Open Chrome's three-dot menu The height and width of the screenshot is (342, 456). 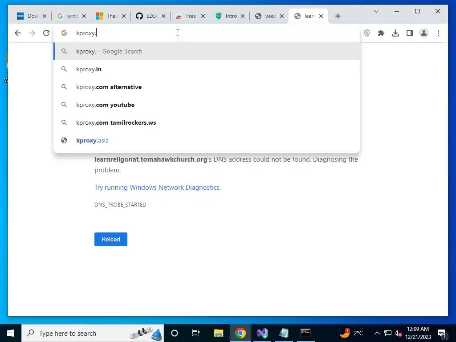point(438,33)
